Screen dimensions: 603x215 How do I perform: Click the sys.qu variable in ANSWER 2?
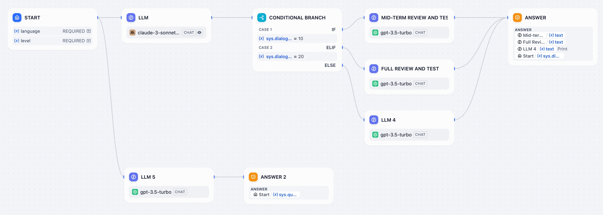pyautogui.click(x=287, y=195)
